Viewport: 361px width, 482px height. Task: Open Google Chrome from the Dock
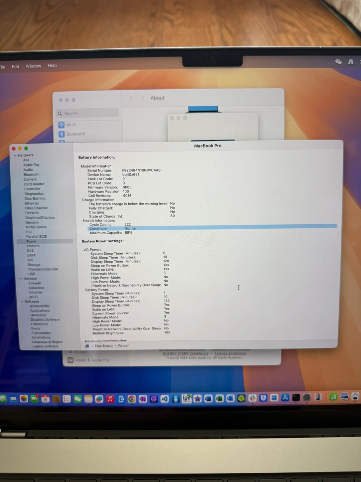132,399
